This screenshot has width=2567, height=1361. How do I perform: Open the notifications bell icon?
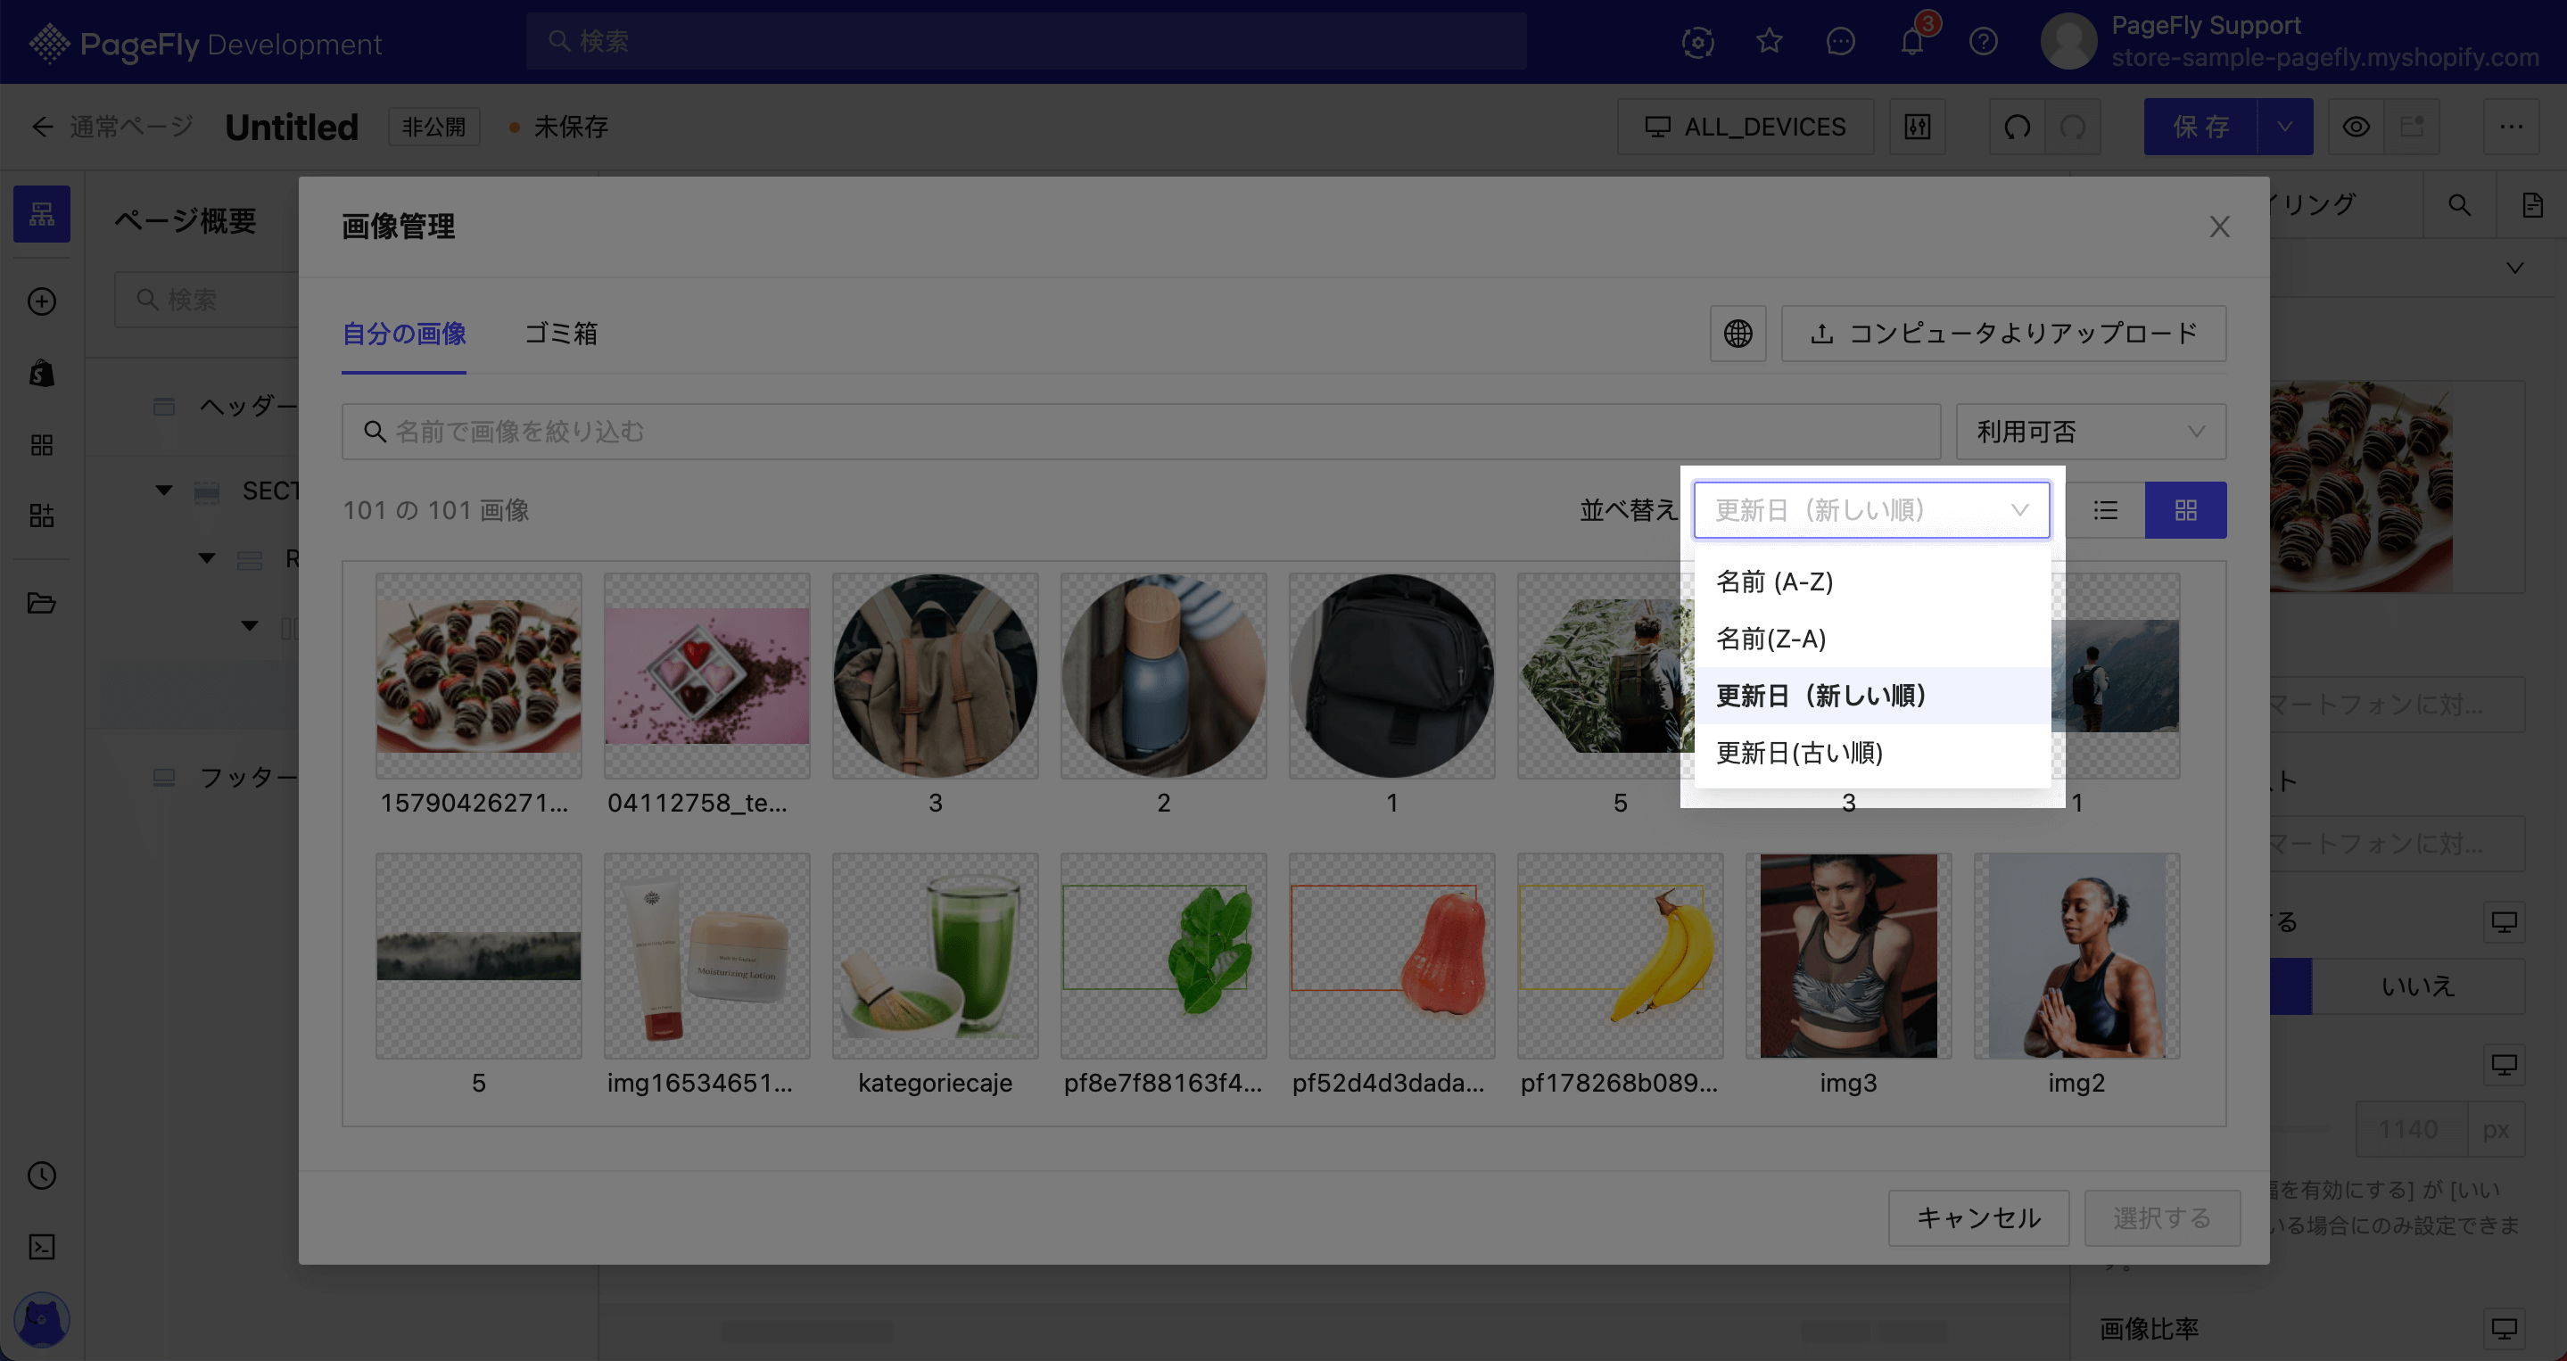(1911, 42)
